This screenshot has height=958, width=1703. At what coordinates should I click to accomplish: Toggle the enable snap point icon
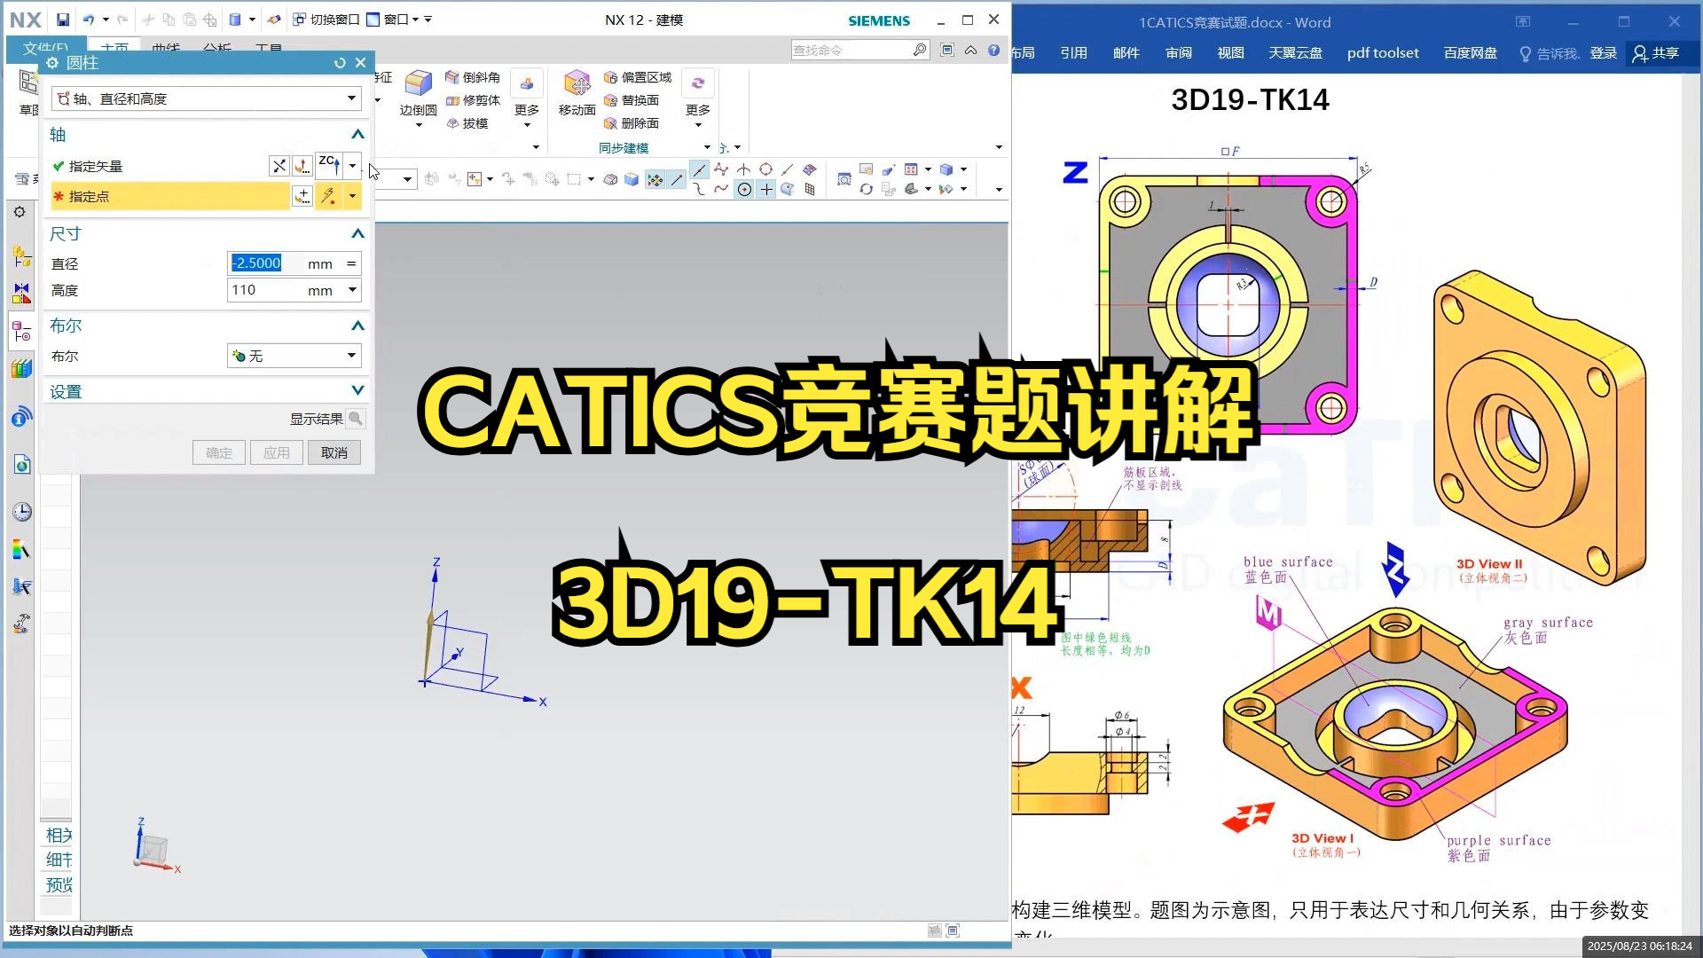coord(655,180)
